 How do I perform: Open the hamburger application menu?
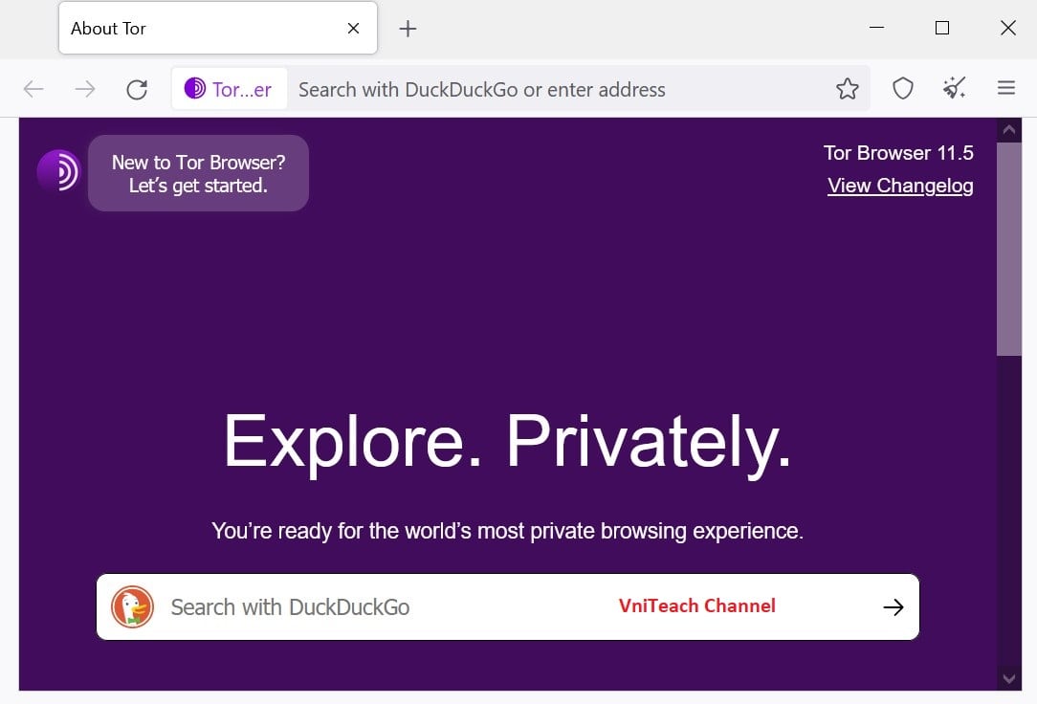[x=1006, y=88]
